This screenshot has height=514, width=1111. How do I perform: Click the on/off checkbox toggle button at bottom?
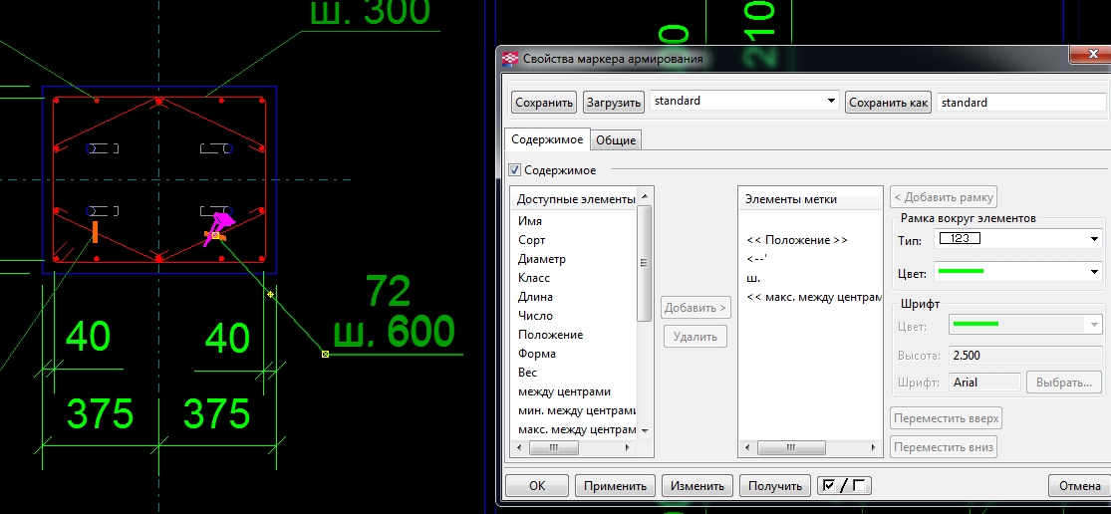pos(842,486)
